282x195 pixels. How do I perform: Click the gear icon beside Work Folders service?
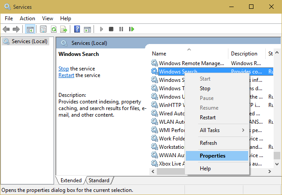(x=154, y=138)
